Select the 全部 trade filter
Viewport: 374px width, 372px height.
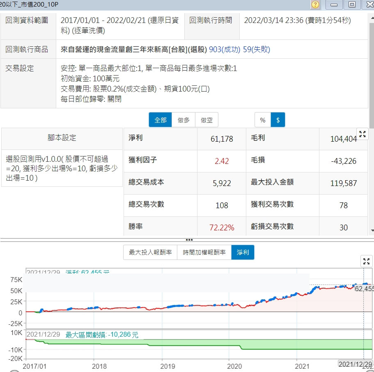click(x=160, y=120)
